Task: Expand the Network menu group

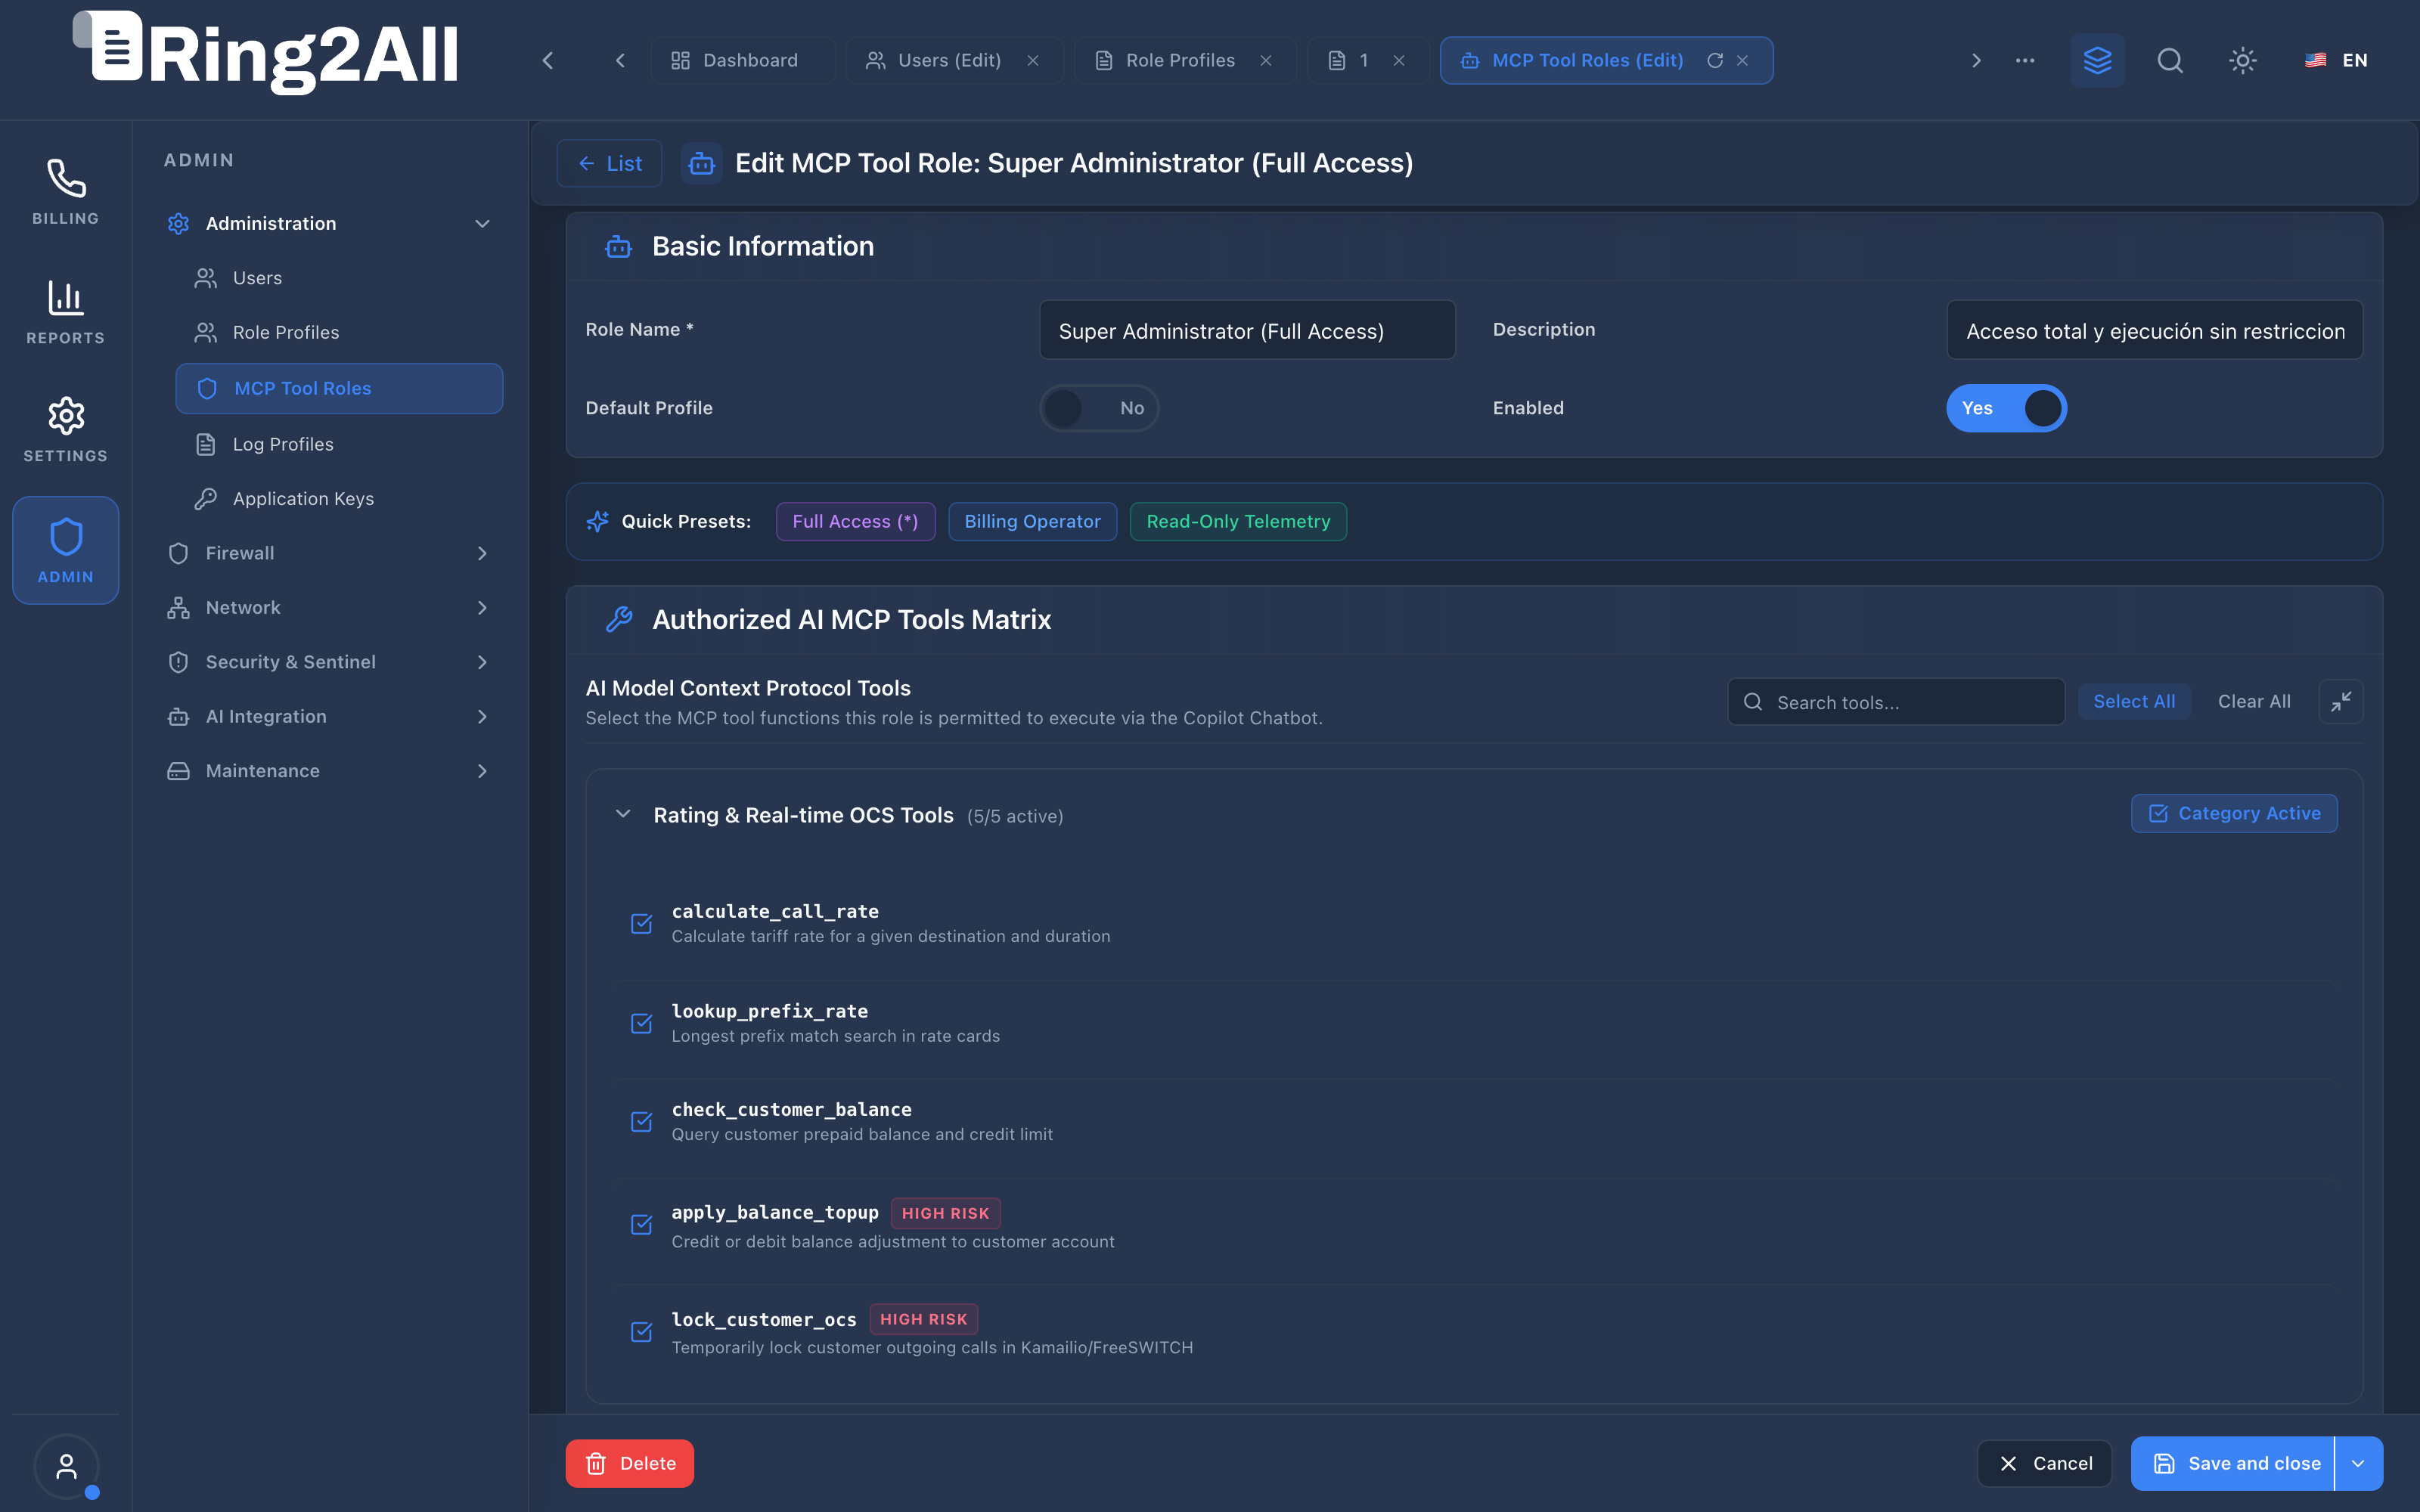Action: click(329, 607)
